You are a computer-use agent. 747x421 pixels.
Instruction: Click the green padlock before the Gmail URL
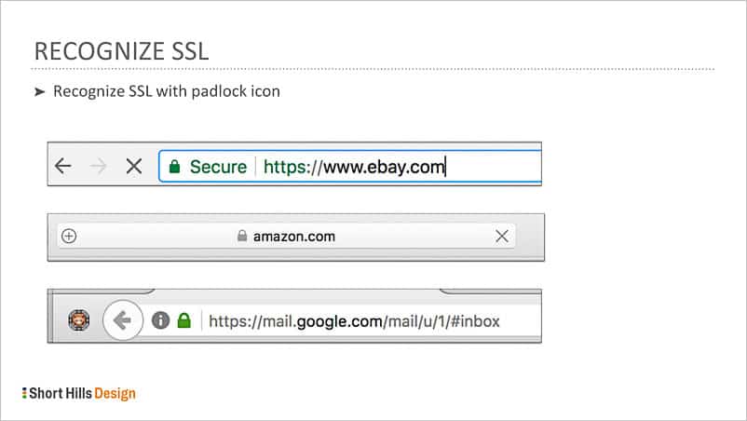[x=183, y=321]
